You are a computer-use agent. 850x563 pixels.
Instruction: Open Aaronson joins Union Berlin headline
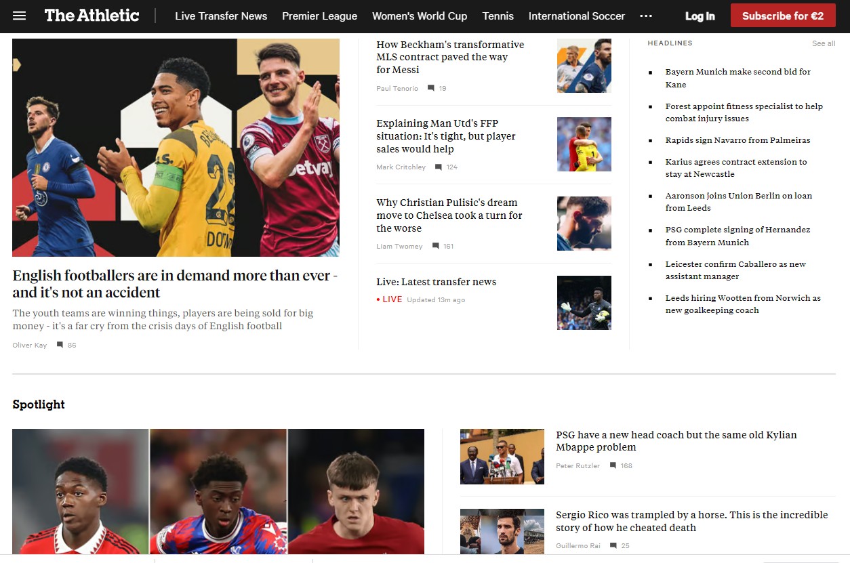tap(739, 202)
